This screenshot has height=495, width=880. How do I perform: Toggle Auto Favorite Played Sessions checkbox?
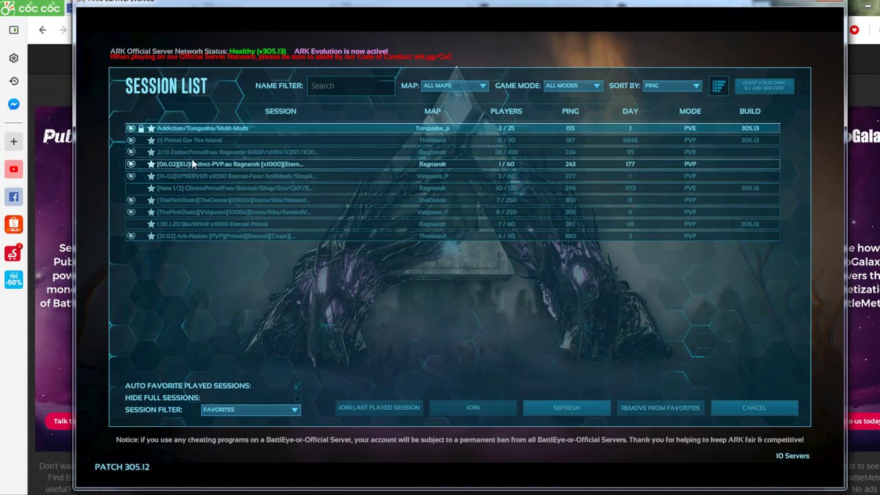(298, 386)
